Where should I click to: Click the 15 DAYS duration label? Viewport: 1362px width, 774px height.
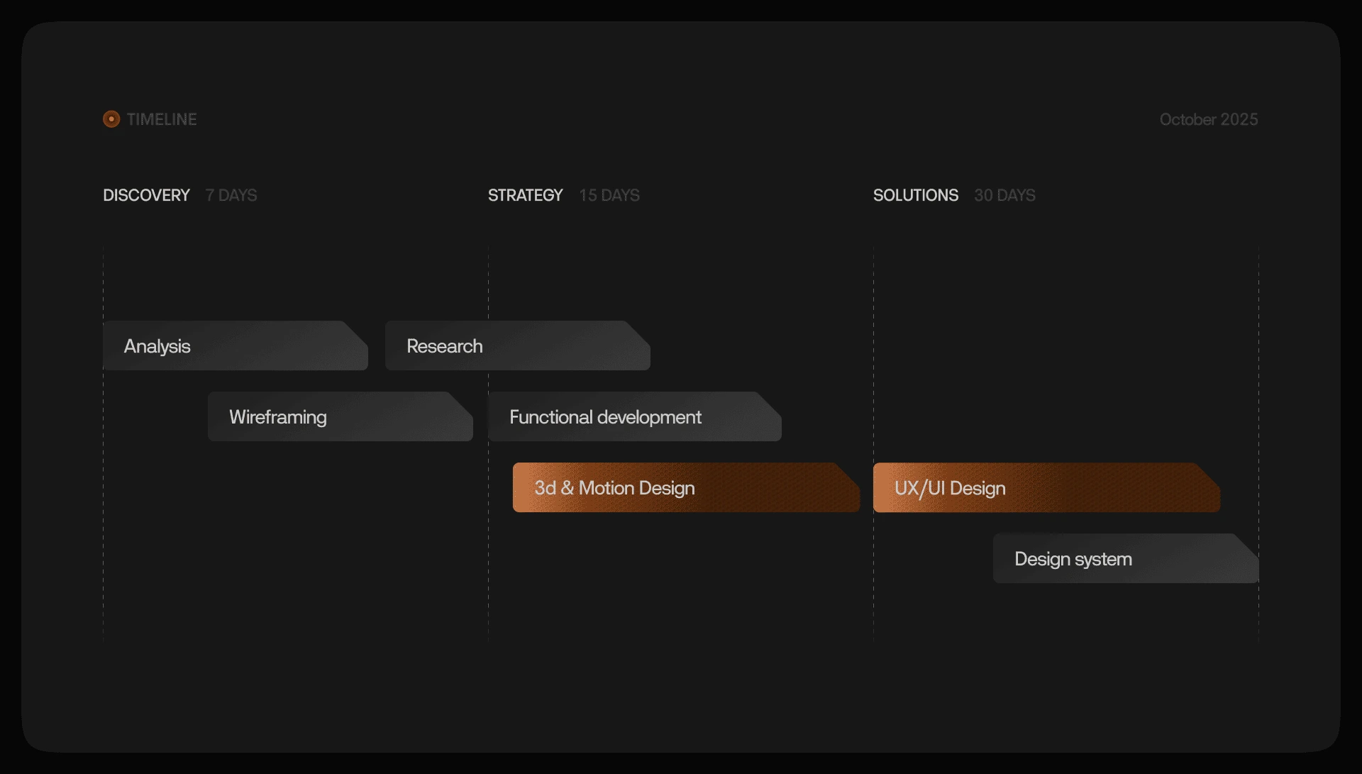(x=609, y=195)
